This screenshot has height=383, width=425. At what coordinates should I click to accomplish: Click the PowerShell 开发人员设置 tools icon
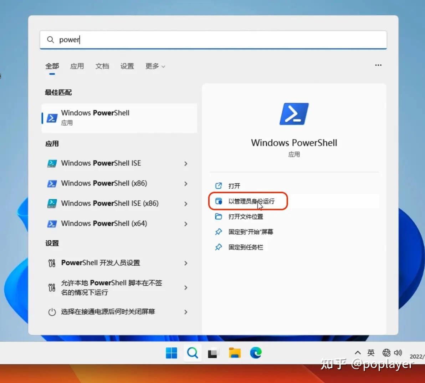click(52, 263)
